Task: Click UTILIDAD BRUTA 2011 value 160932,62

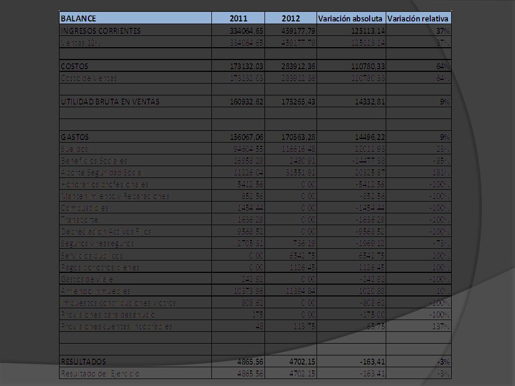Action: tap(246, 102)
